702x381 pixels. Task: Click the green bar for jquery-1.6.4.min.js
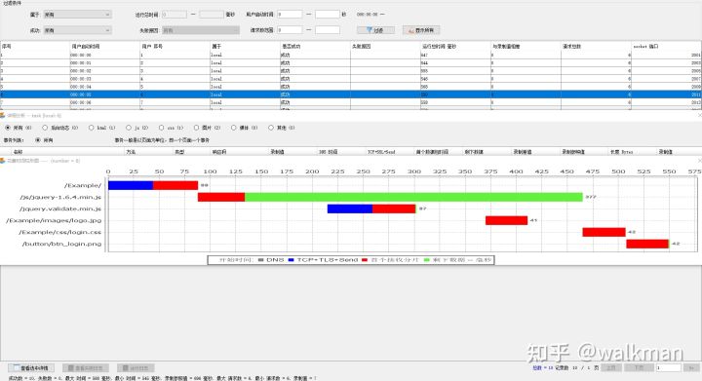(x=413, y=197)
